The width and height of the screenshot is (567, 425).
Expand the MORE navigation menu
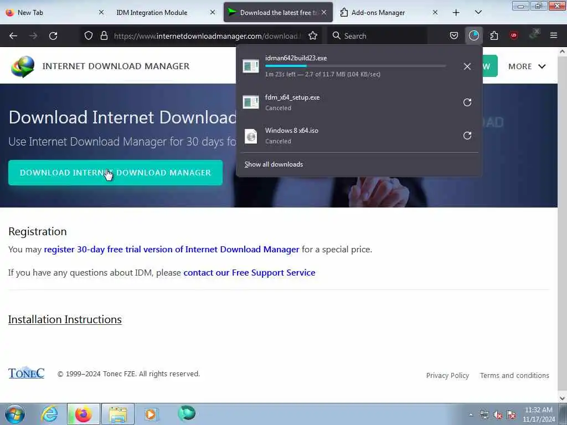click(527, 66)
